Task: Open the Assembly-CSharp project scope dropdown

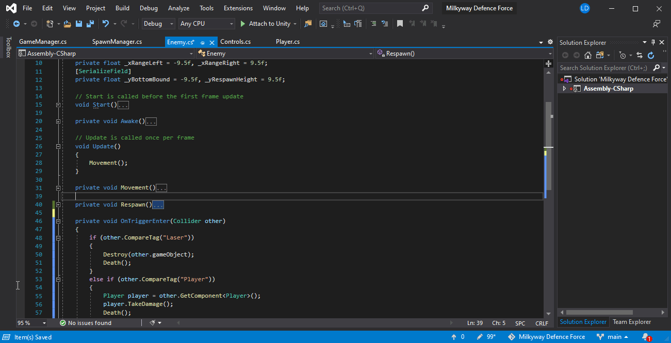Action: [106, 54]
